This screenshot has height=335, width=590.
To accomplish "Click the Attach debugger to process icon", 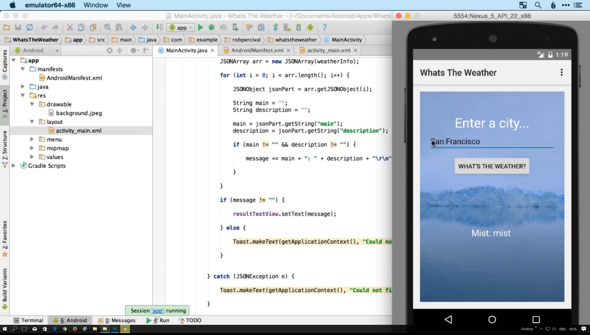I will tap(236, 28).
